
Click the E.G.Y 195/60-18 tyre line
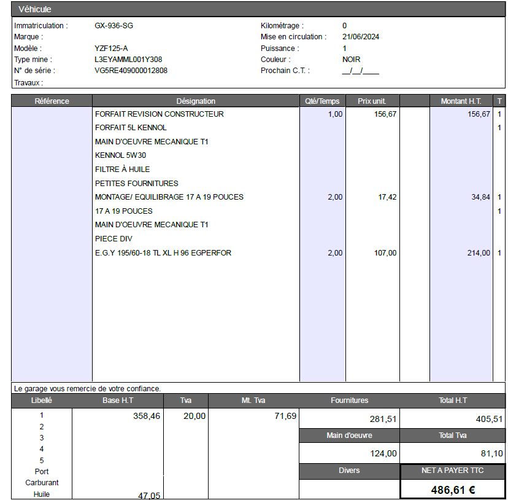(x=163, y=252)
